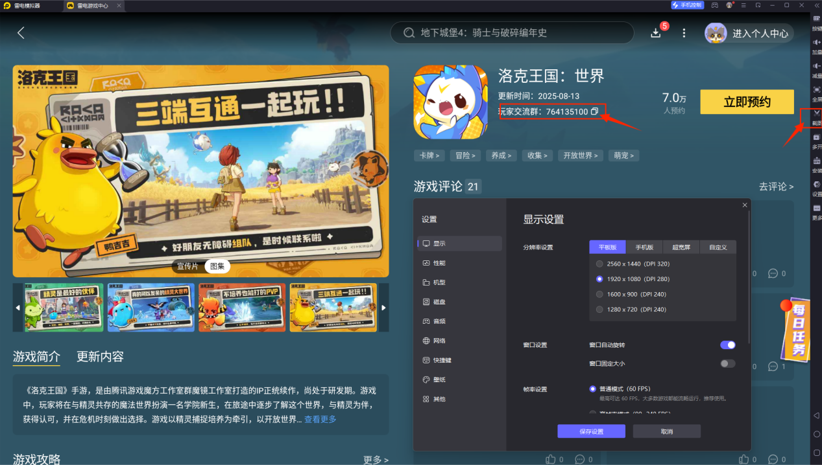
Task: Click 取消 button in settings
Action: coord(667,431)
